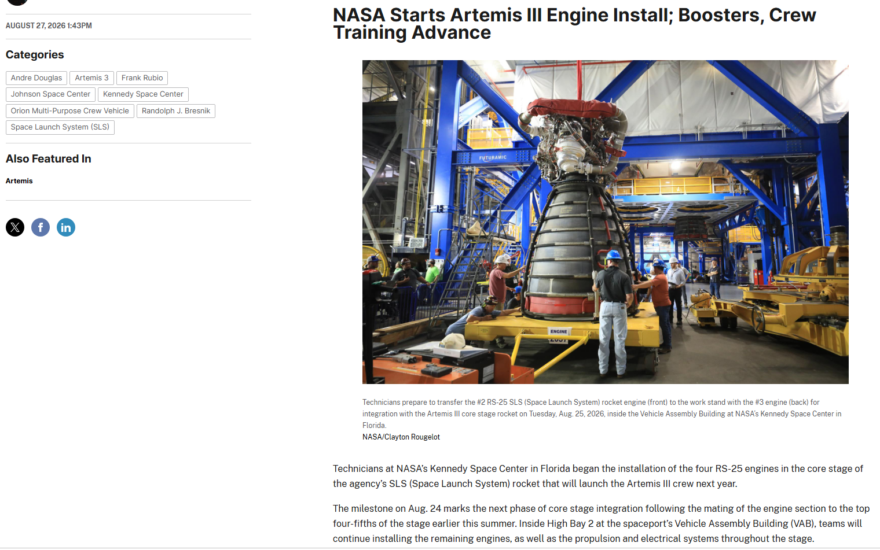880x550 pixels.
Task: Open the Kennedy Space Center tag
Action: click(143, 94)
